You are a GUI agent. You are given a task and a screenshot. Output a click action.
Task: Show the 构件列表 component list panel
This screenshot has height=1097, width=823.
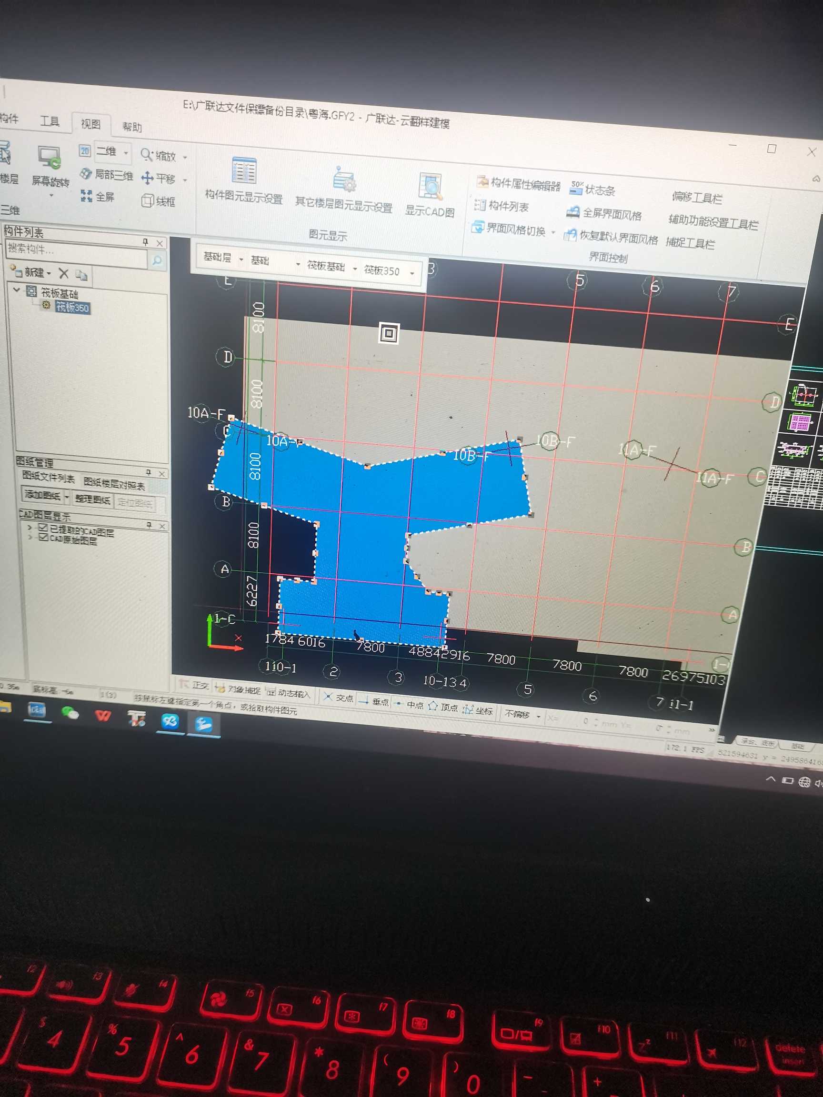501,205
